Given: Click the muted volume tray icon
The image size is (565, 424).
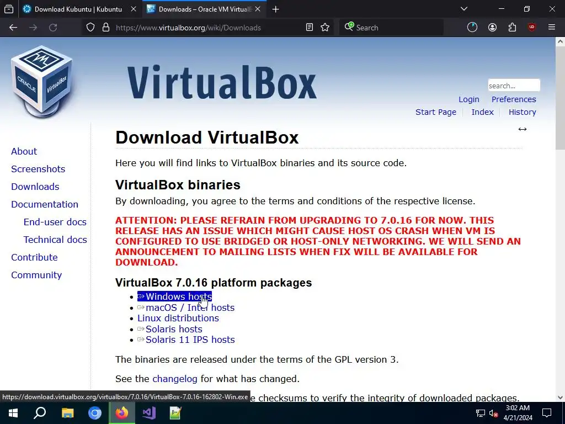Looking at the screenshot, I should (x=493, y=413).
